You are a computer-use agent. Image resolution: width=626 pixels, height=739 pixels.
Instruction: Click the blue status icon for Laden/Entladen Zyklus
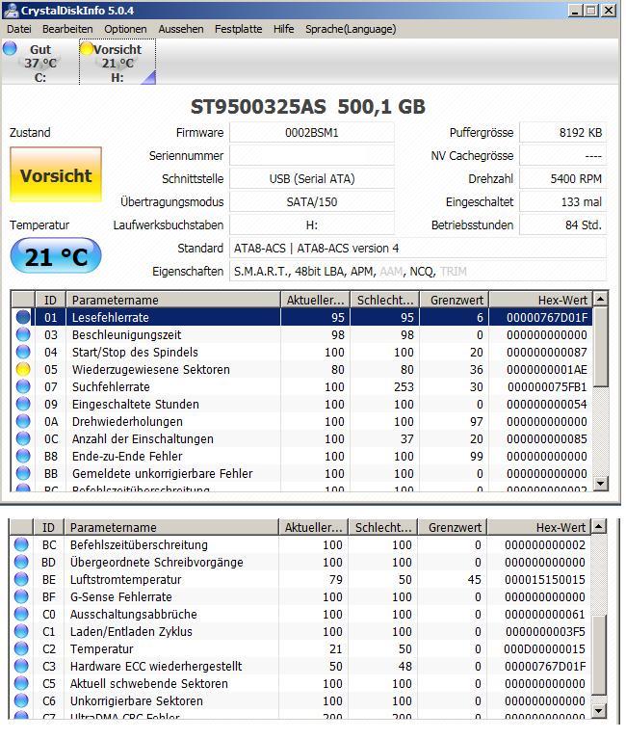pyautogui.click(x=21, y=631)
